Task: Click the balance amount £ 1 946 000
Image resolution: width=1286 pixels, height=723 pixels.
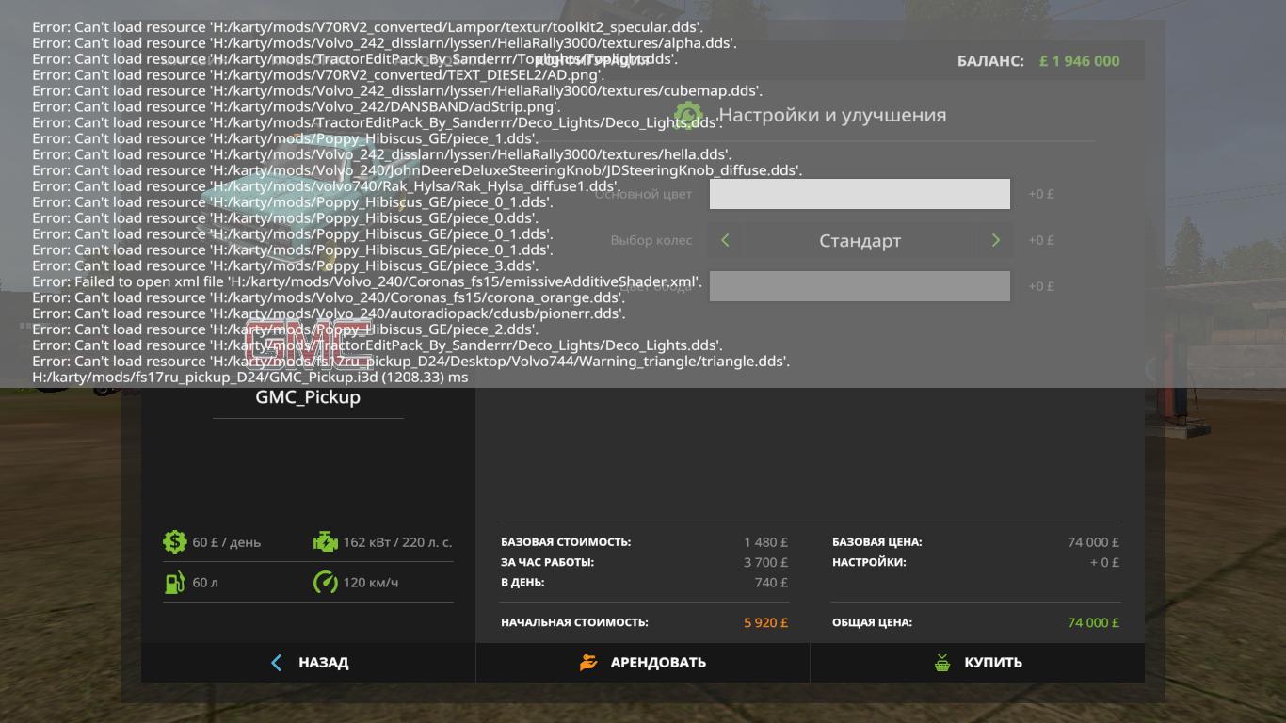Action: coord(1079,61)
